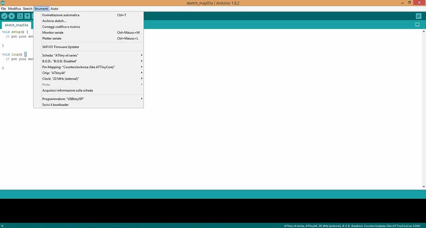Viewport: 426px width, 228px height.
Task: Expand Programmatore "USBtinyISP" submenu
Action: [x=89, y=99]
